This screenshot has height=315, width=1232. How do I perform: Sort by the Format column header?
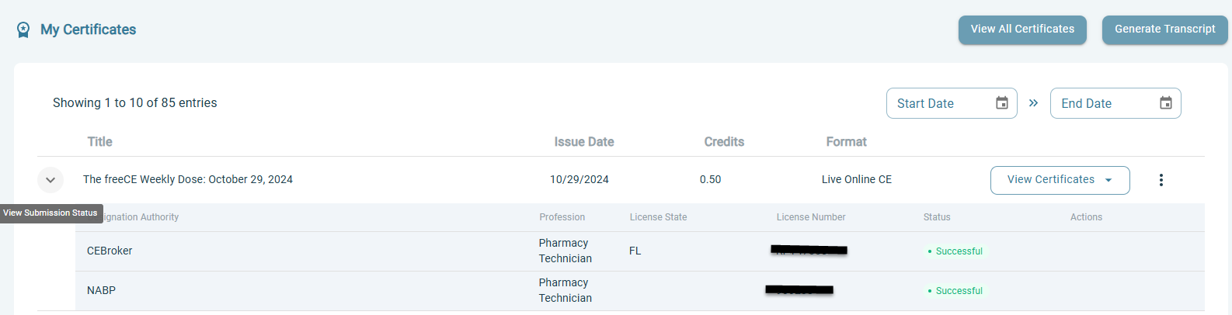(846, 142)
